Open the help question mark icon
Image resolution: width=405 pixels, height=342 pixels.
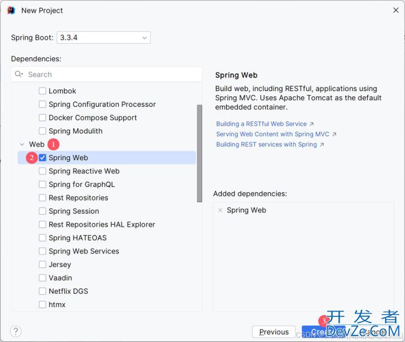[16, 331]
